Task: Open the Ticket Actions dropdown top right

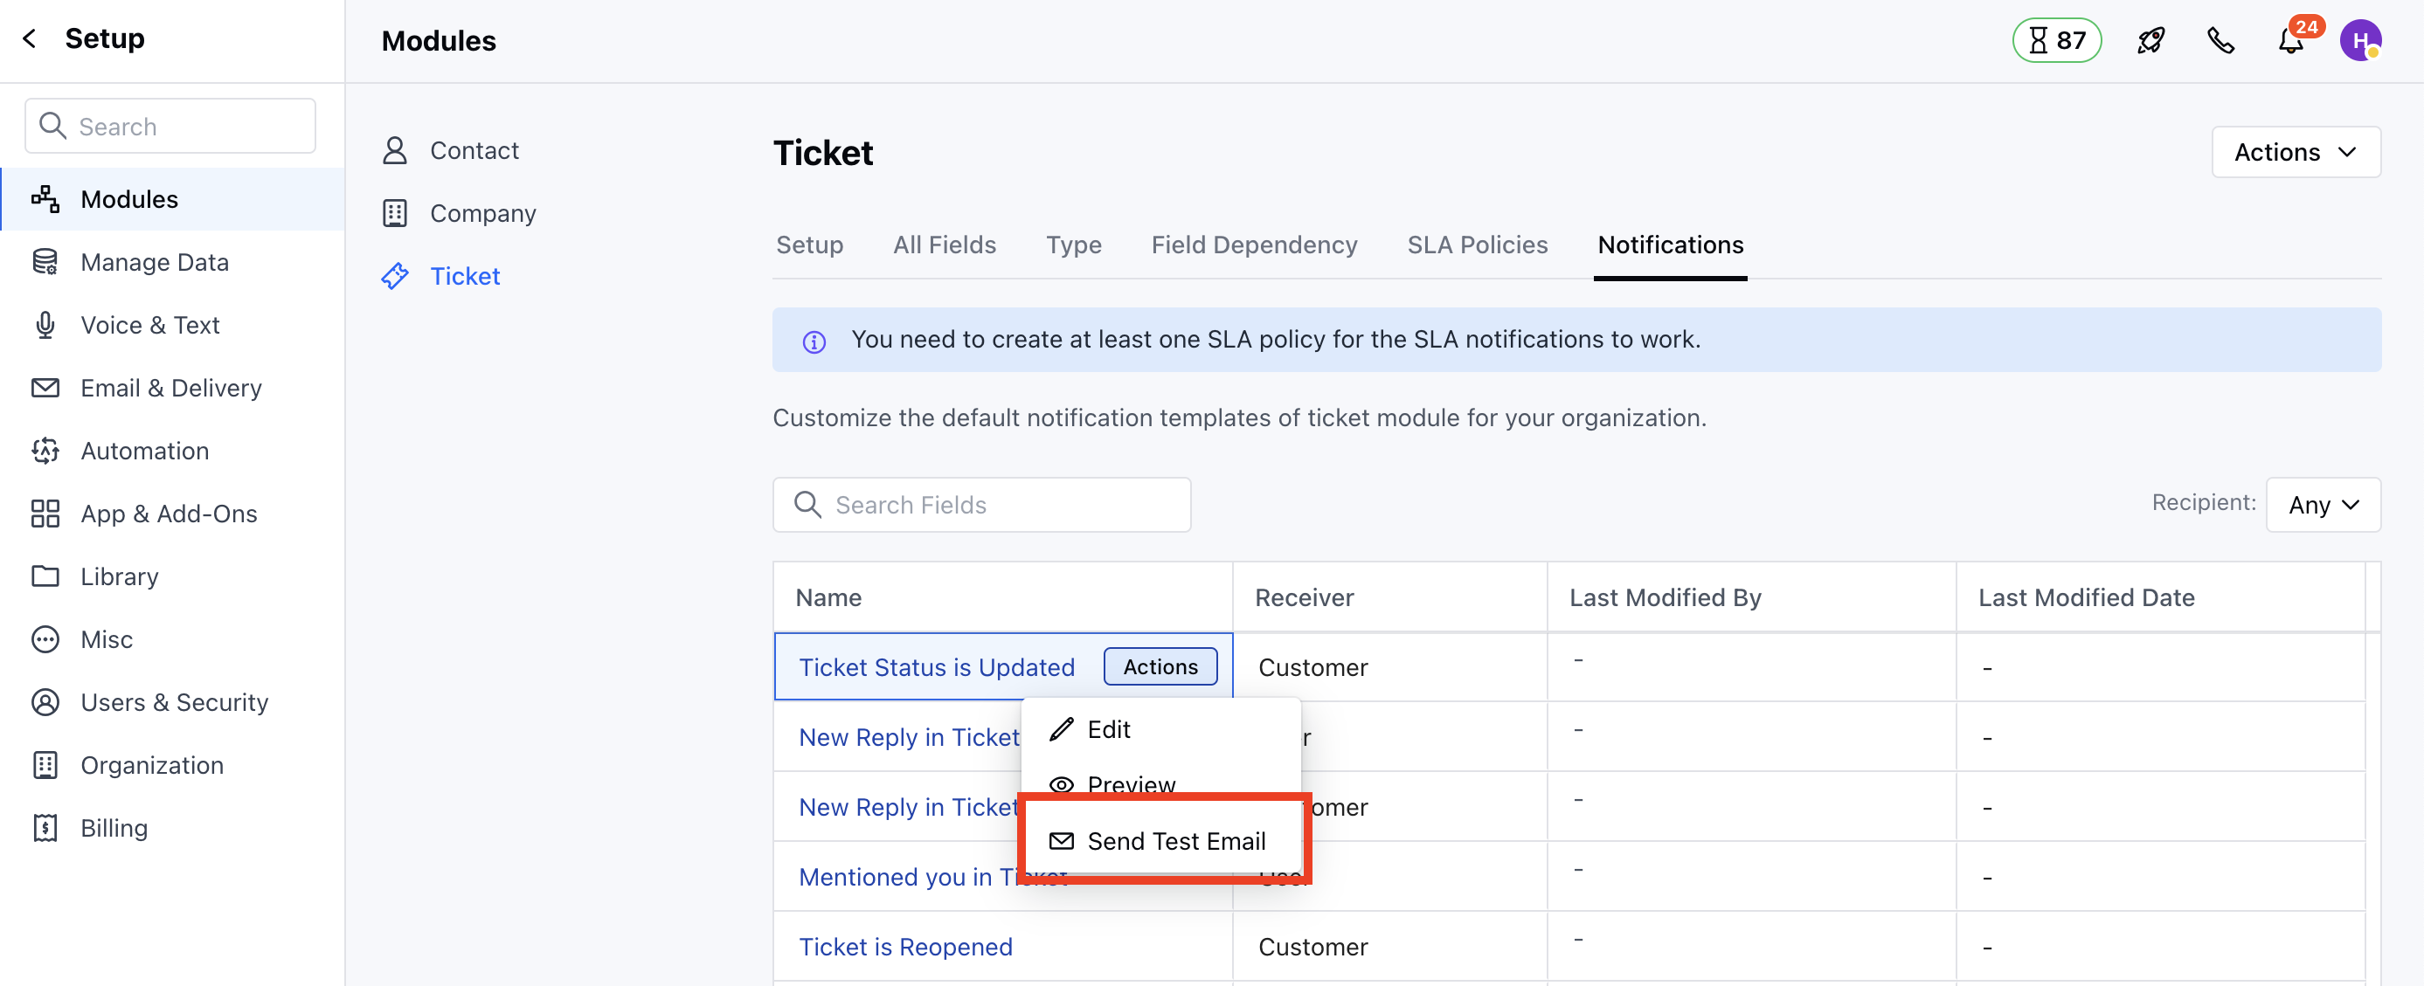Action: pyautogui.click(x=2295, y=153)
